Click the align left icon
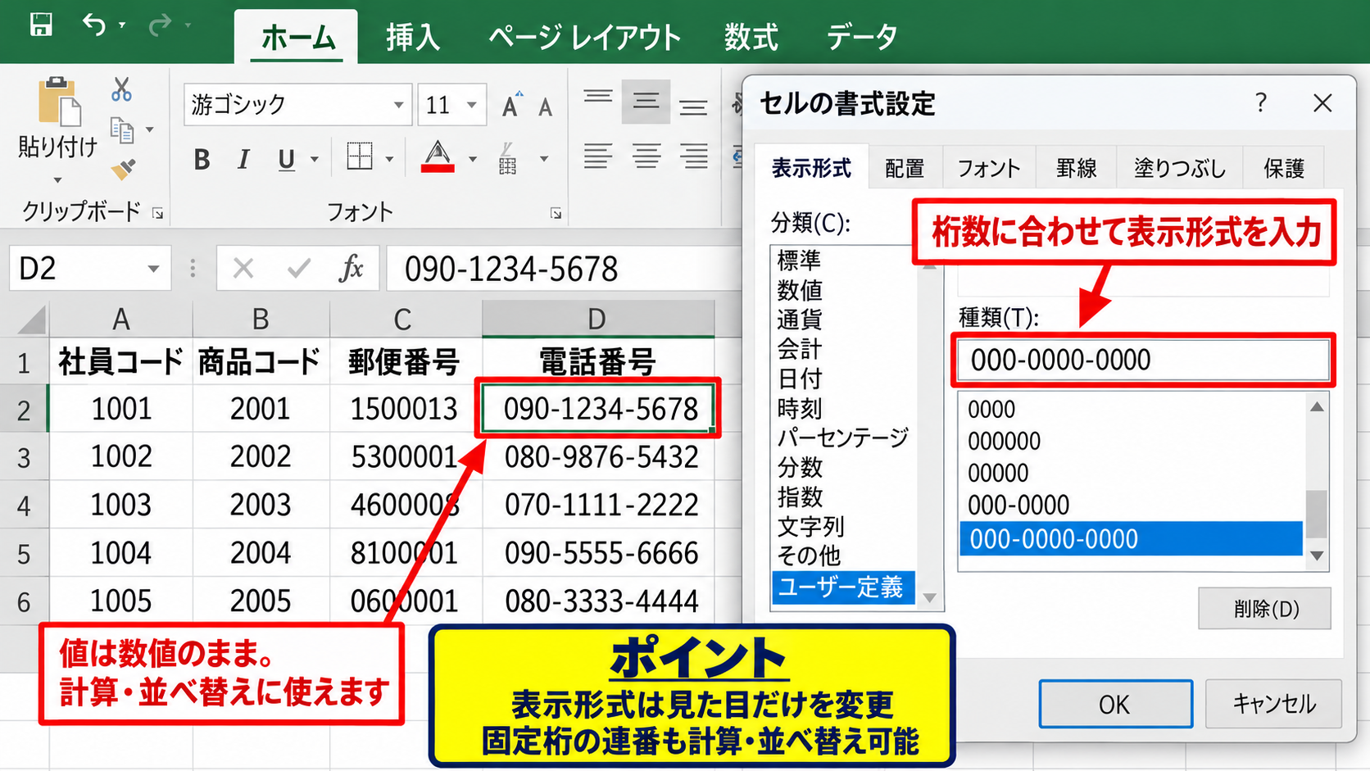Viewport: 1370px width, 771px height. tap(598, 156)
